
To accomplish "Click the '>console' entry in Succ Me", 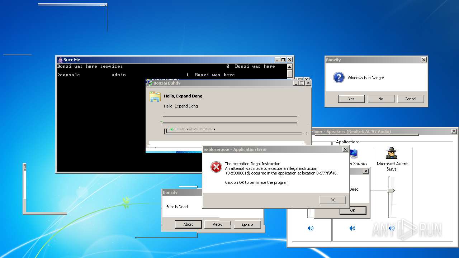I will (68, 75).
